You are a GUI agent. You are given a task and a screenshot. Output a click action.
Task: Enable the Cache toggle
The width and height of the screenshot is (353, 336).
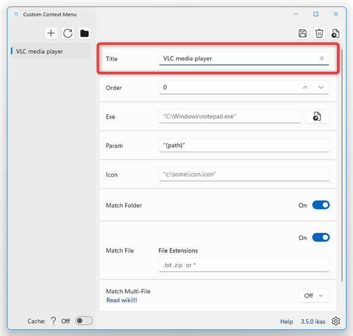pos(84,321)
